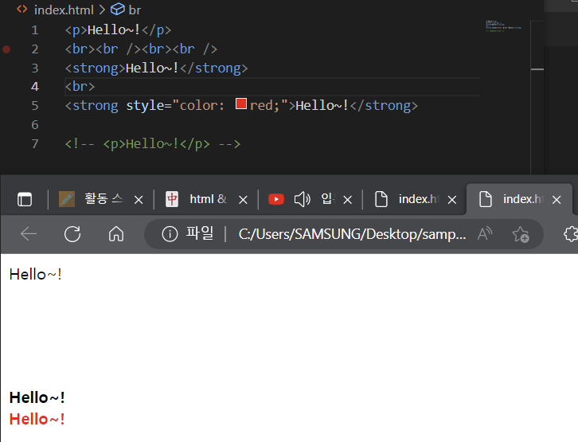Close the active index.html browser tab

(x=557, y=200)
